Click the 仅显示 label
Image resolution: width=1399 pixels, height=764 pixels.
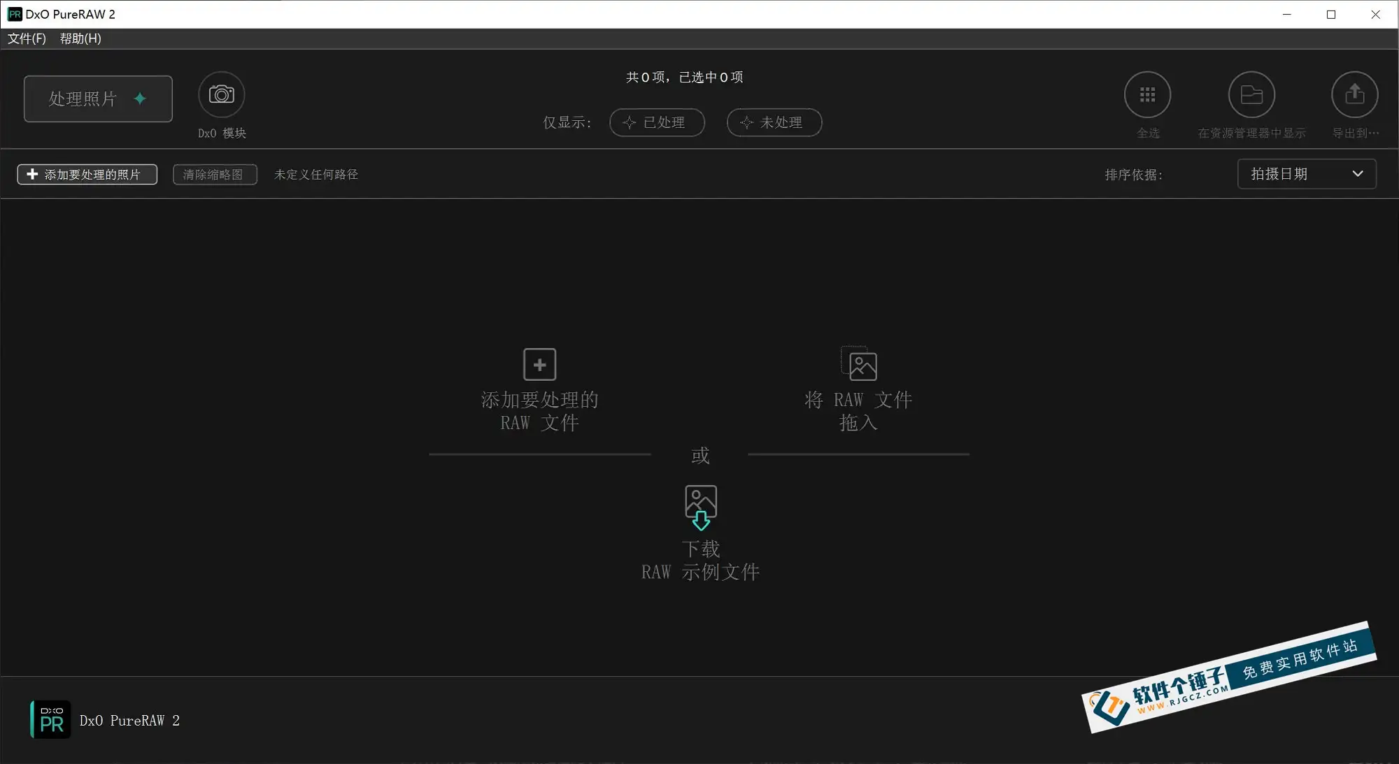[567, 122]
